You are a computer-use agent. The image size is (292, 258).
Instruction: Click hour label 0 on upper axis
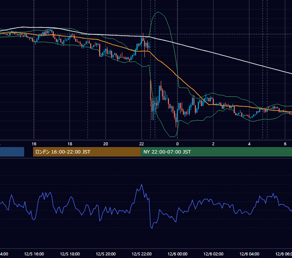pos(177,144)
